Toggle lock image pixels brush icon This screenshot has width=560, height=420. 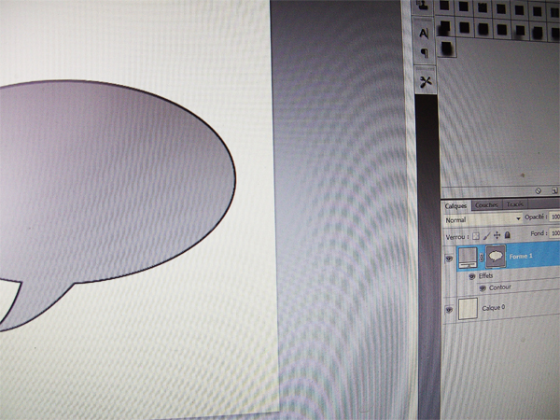coord(486,236)
